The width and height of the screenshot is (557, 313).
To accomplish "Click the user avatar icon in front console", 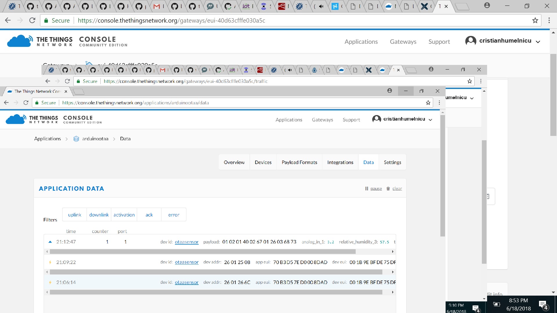I will click(x=377, y=119).
